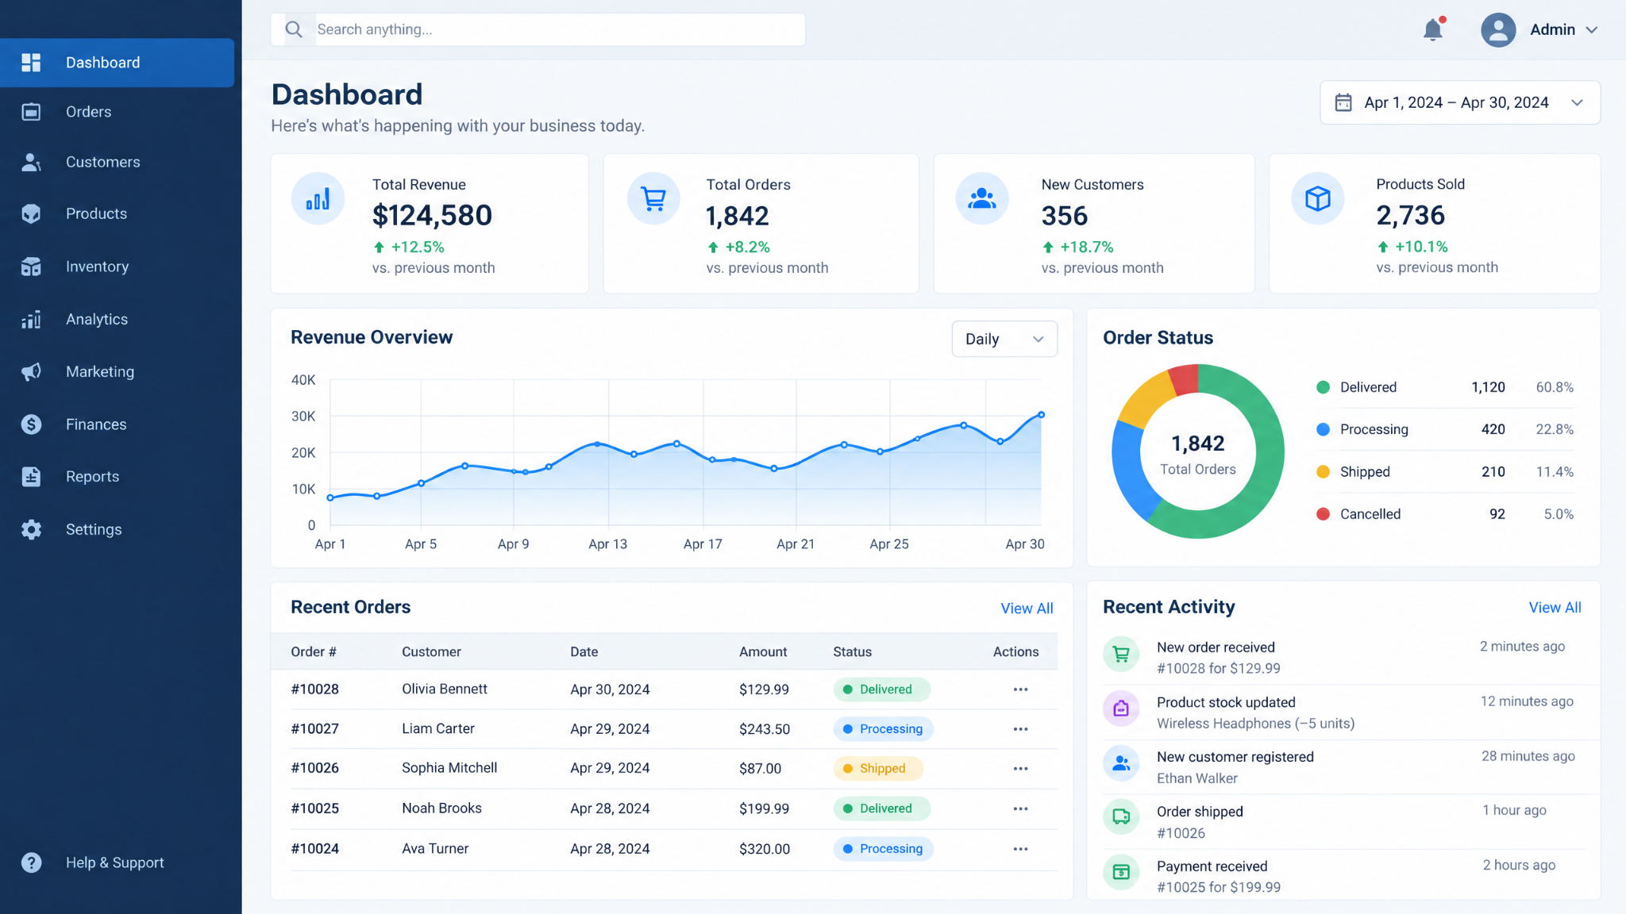Click the Total Revenue bar chart icon
1626x914 pixels.
click(x=318, y=198)
